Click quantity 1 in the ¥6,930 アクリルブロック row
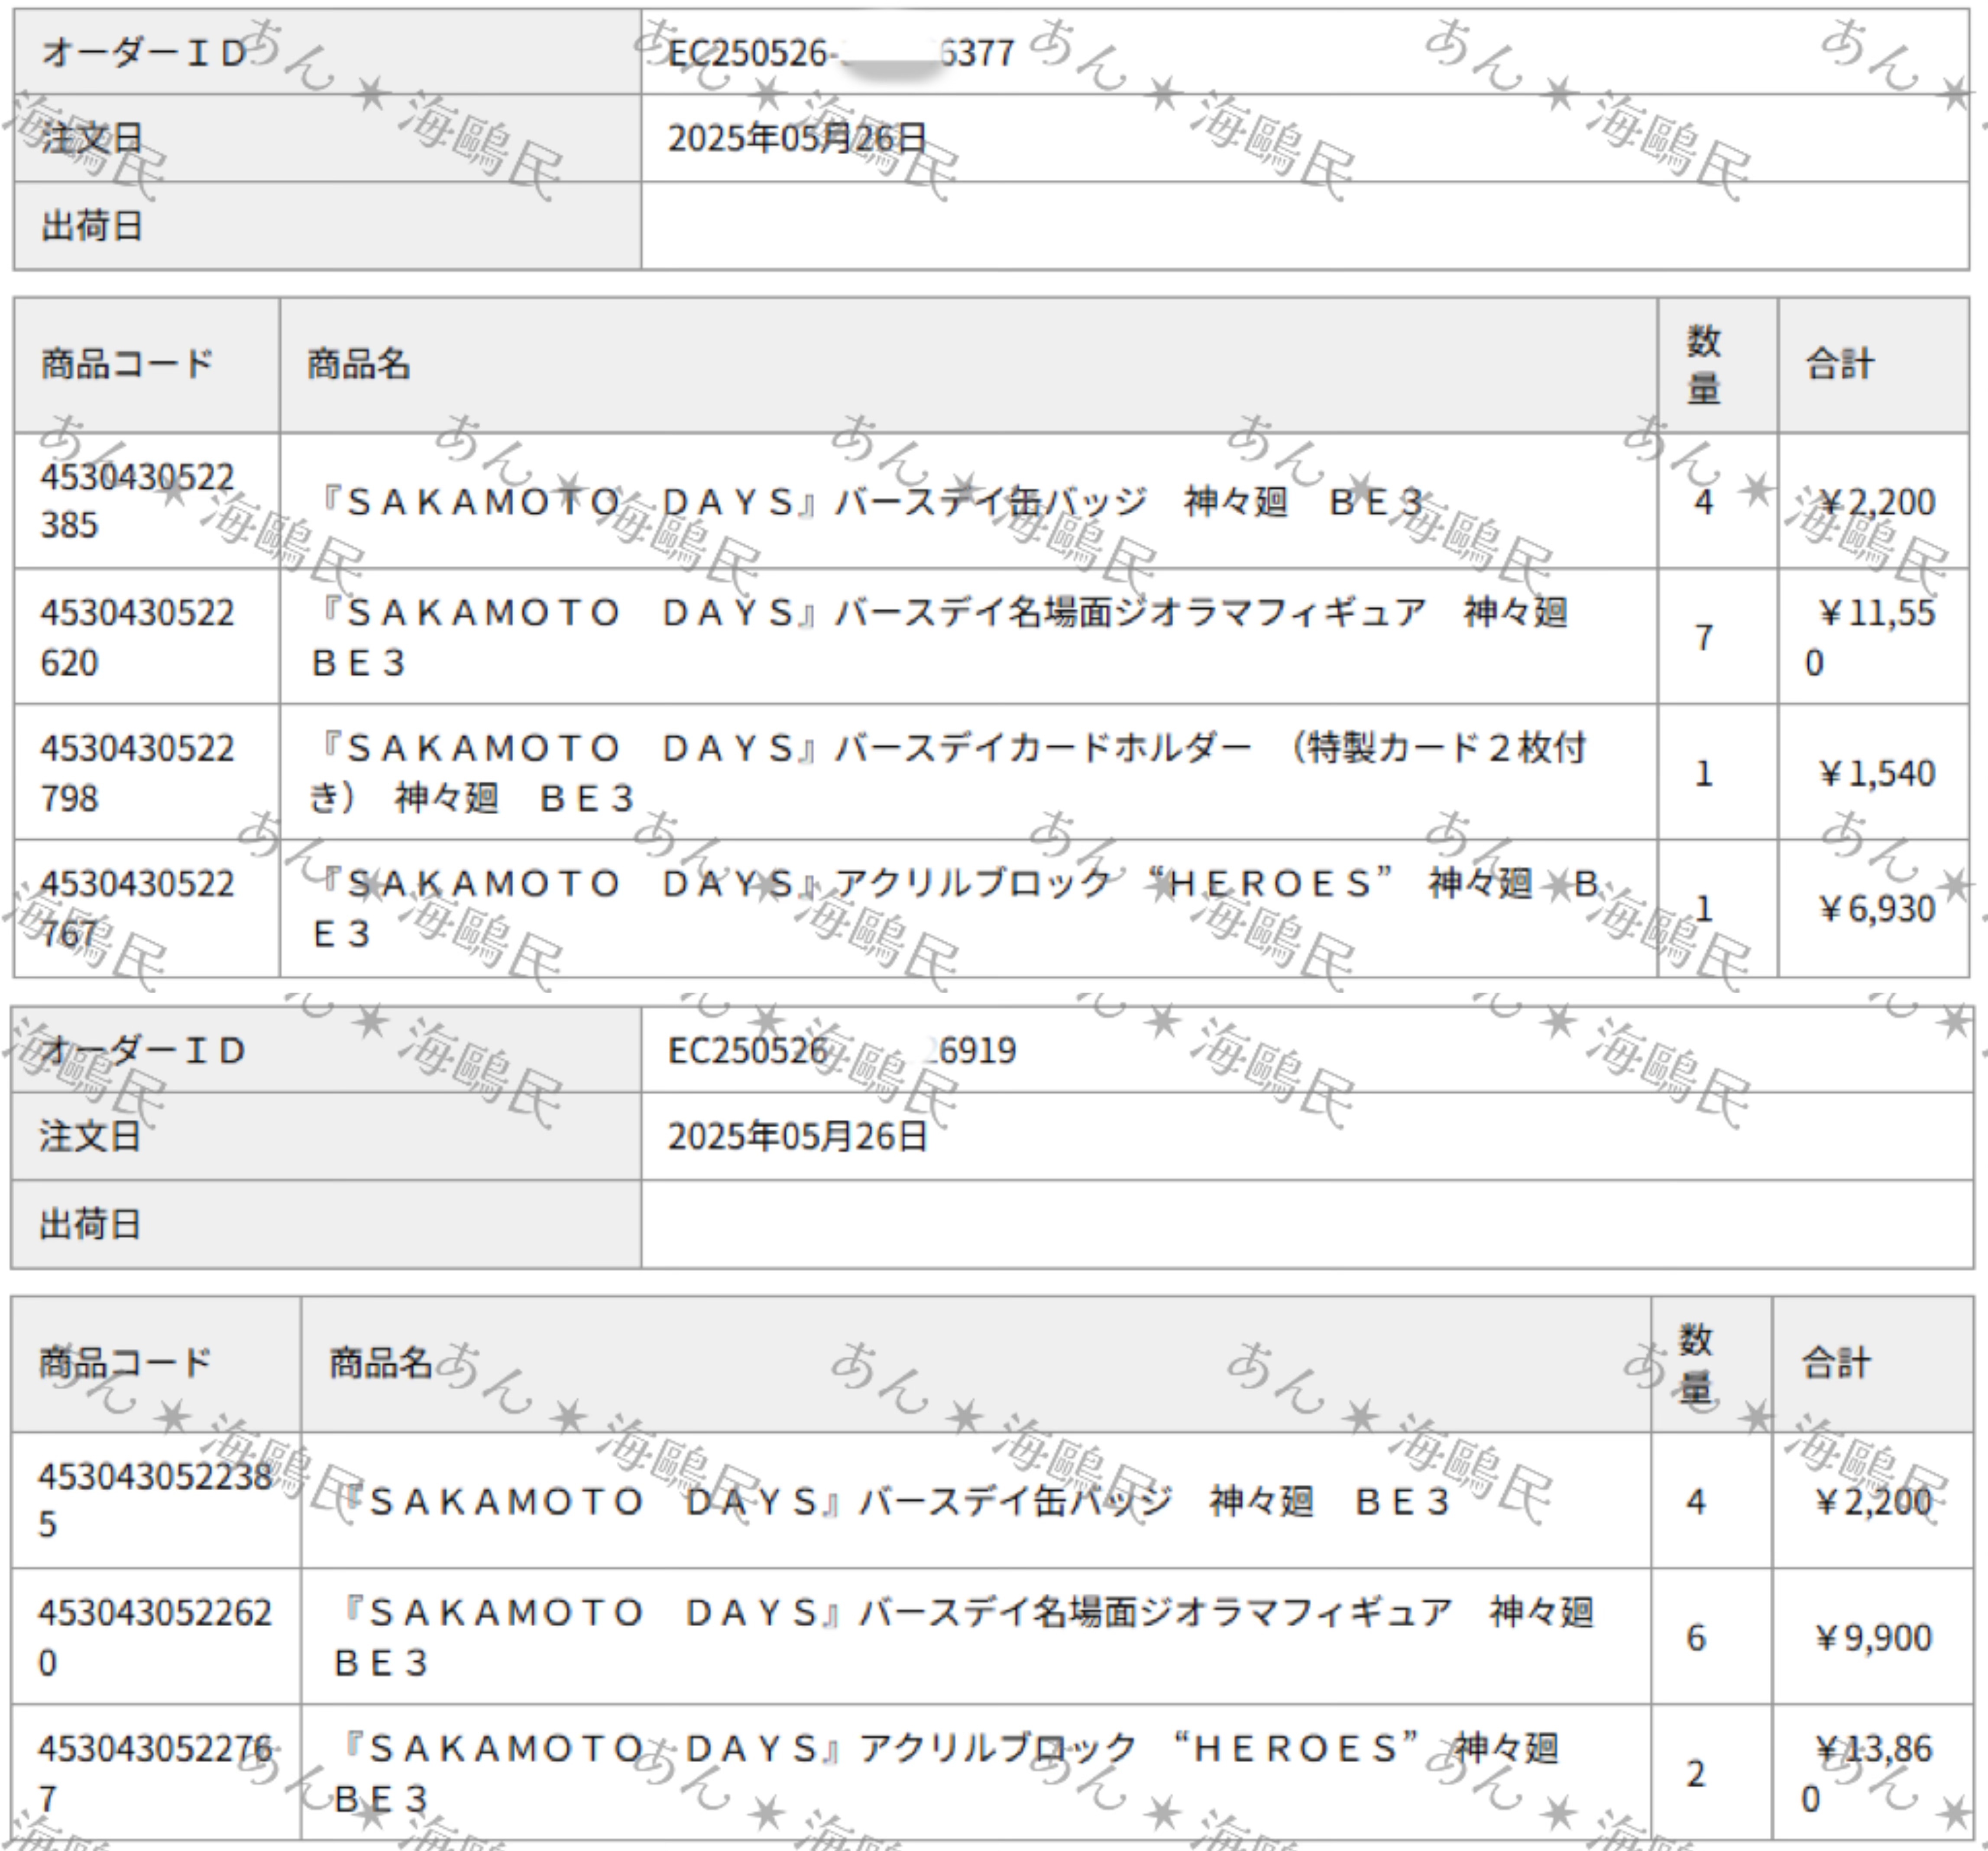This screenshot has height=1851, width=1988. (1704, 909)
